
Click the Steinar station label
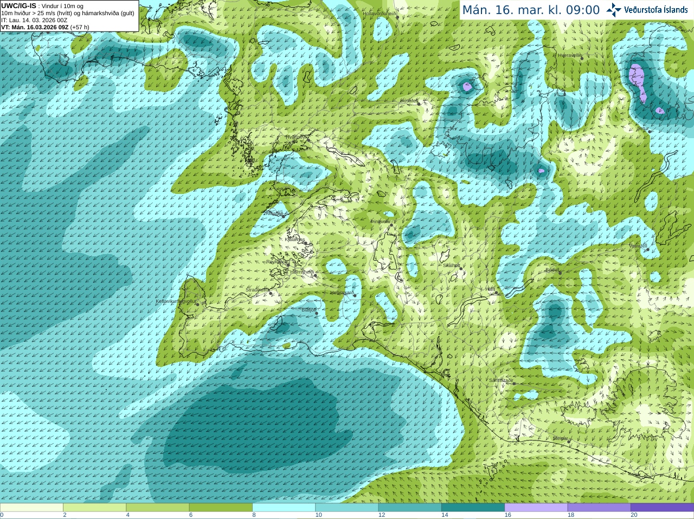click(x=560, y=438)
